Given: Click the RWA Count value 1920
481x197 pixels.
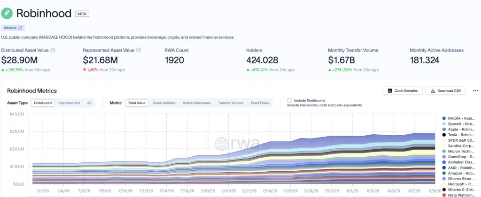Looking at the screenshot, I should pyautogui.click(x=174, y=60).
